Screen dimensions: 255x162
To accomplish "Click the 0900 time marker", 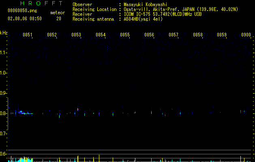I will pos(246,34).
